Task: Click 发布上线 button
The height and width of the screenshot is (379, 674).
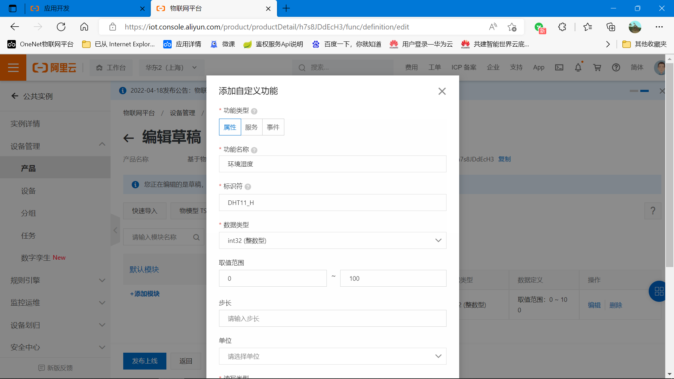Action: (145, 361)
